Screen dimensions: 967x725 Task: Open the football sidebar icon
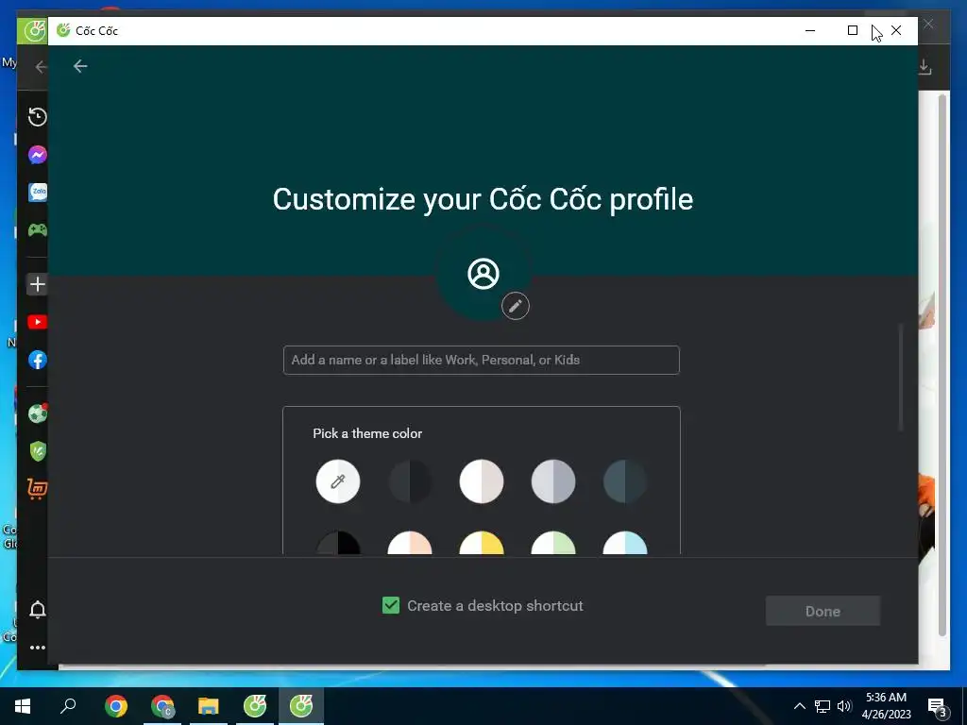38,413
